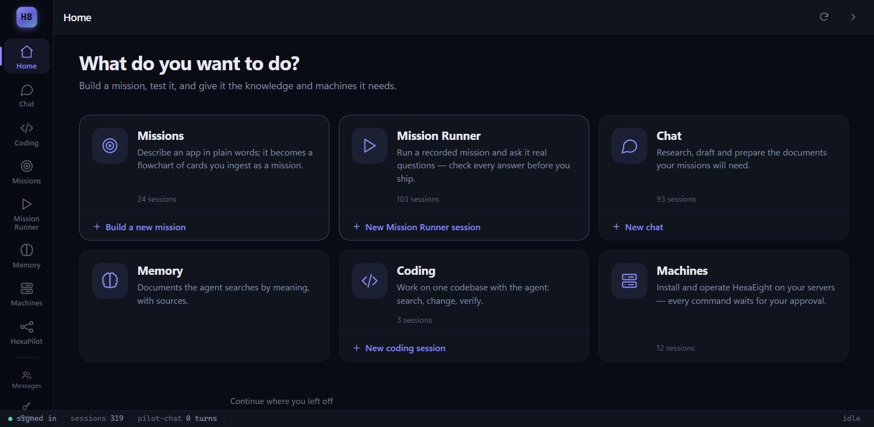Click "signed in" status indicator
This screenshot has height=427, width=874.
32,418
